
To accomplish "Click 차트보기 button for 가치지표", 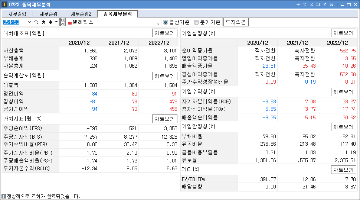I will (x=165, y=119).
